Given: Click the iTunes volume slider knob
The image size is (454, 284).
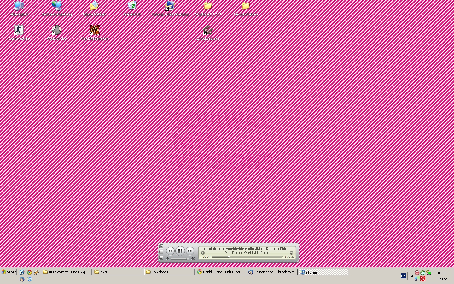Looking at the screenshot, I should coord(188,259).
